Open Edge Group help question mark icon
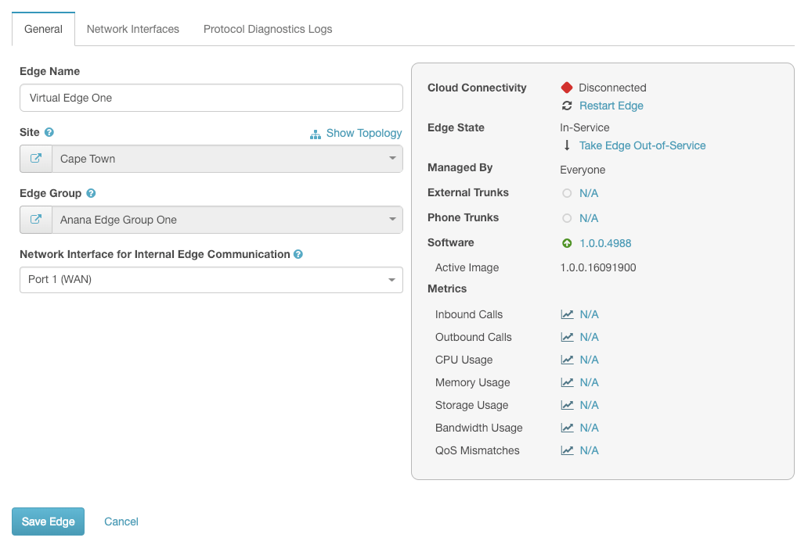 click(91, 193)
